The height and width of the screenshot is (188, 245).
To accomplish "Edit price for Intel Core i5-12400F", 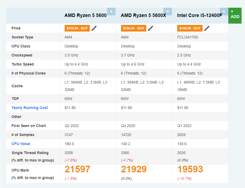I will point(207,28).
